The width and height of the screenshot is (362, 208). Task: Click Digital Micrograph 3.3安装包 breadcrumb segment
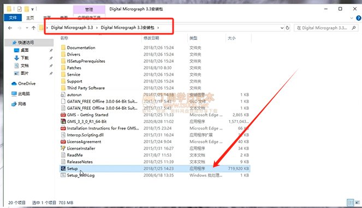click(x=127, y=27)
